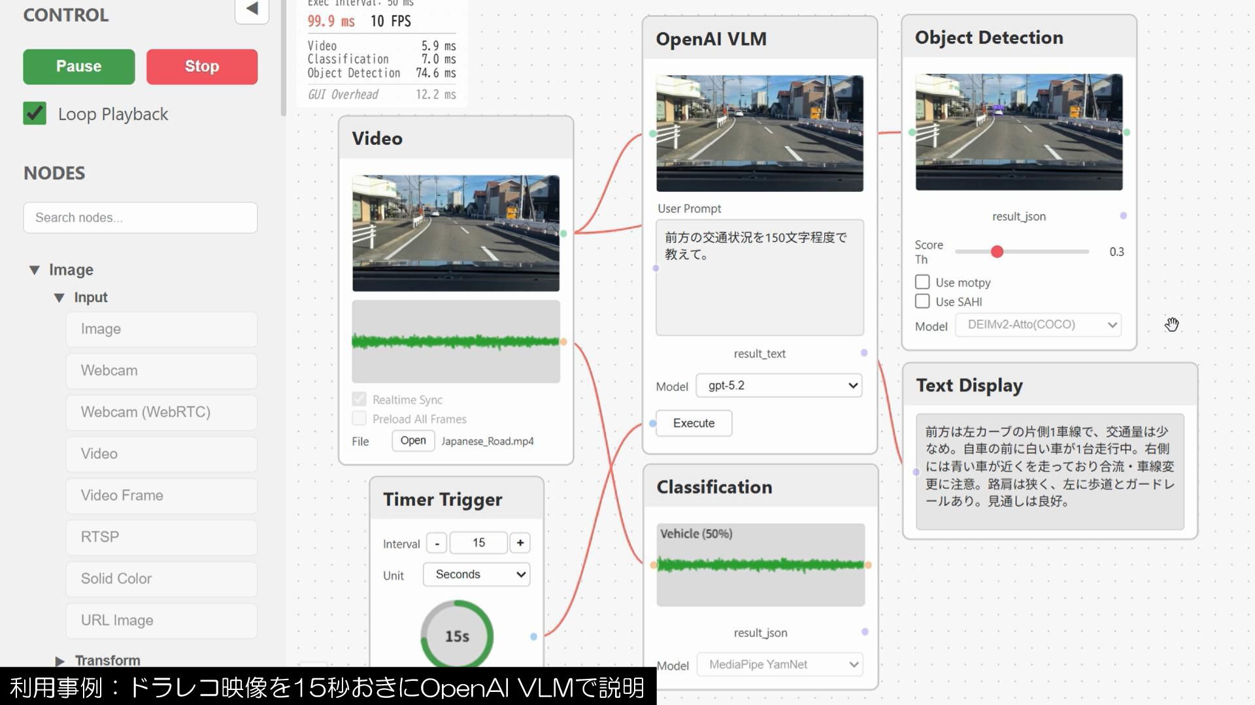The width and height of the screenshot is (1255, 705).
Task: Increase timer interval with plus button
Action: [520, 543]
